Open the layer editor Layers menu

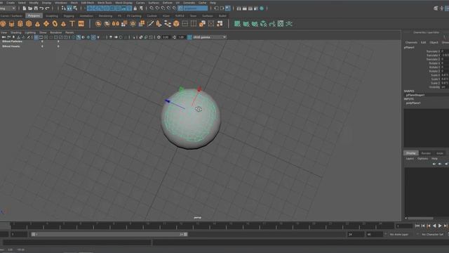(x=410, y=158)
